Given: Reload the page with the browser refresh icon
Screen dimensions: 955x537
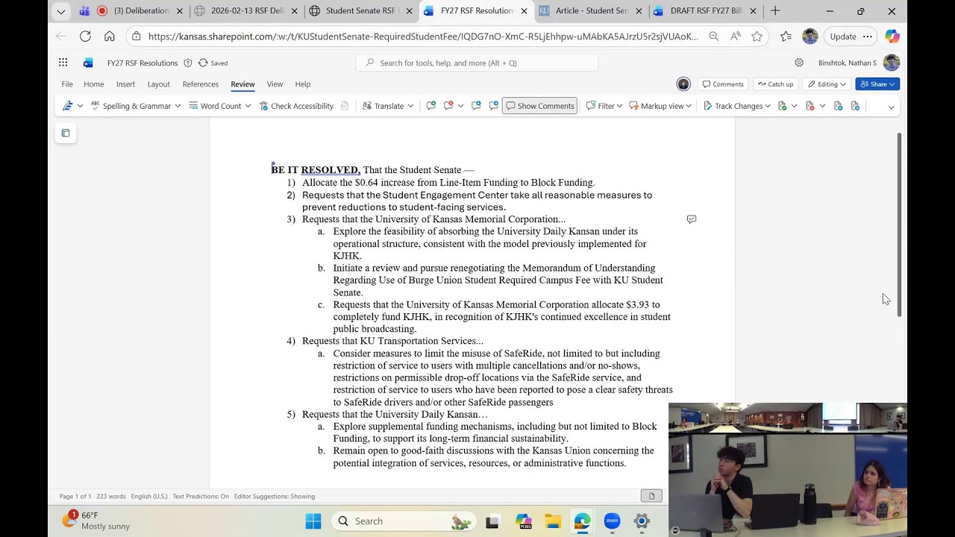Looking at the screenshot, I should pos(85,36).
